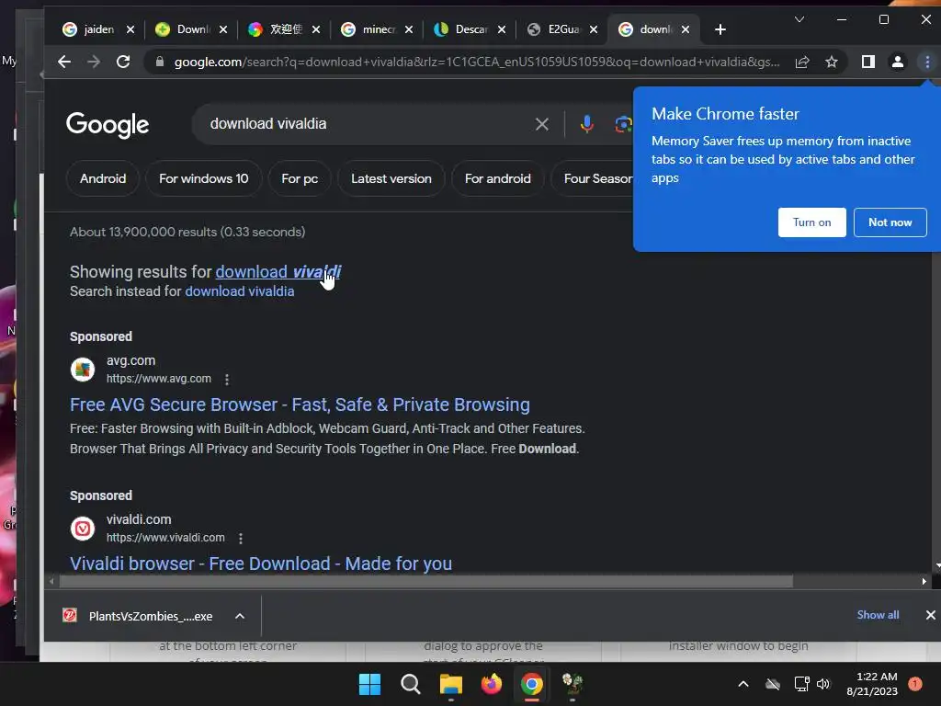
Task: Open File Explorer from taskbar
Action: [x=450, y=684]
